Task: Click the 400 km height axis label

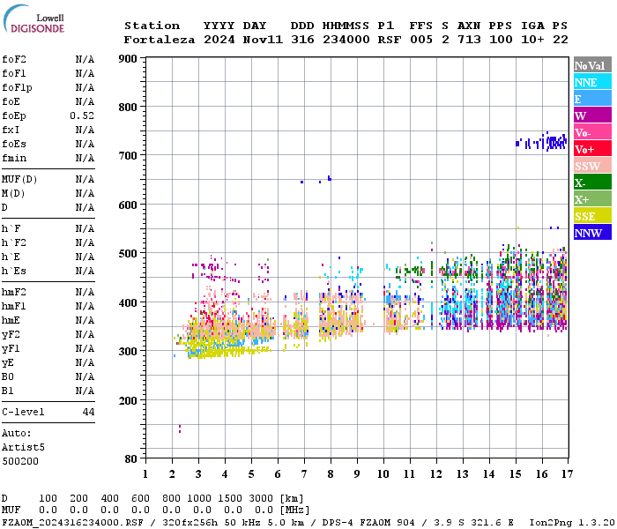Action: 128,303
